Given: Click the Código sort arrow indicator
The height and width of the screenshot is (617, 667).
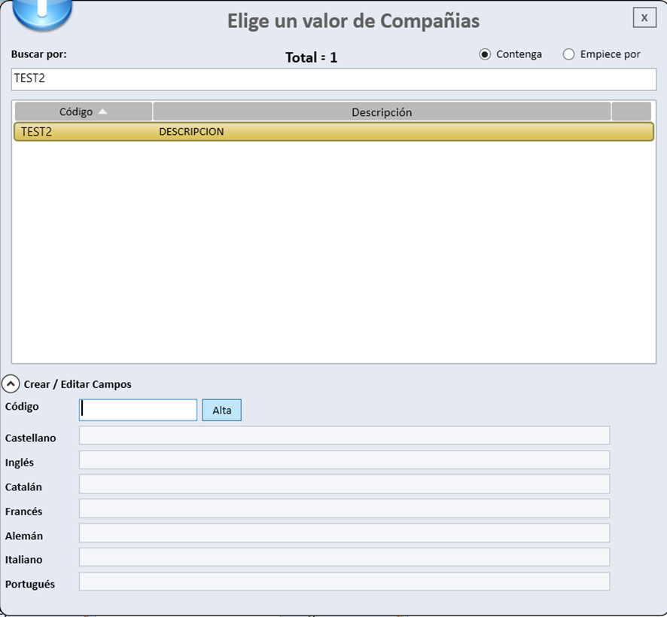Looking at the screenshot, I should click(103, 111).
